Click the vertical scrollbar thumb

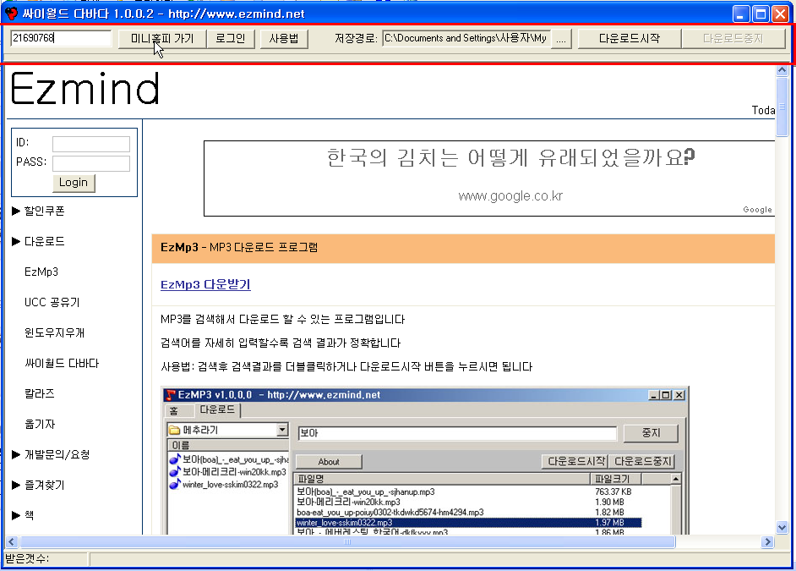point(782,107)
